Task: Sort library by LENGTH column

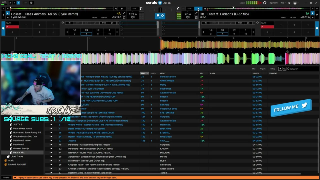Action: click(x=255, y=73)
